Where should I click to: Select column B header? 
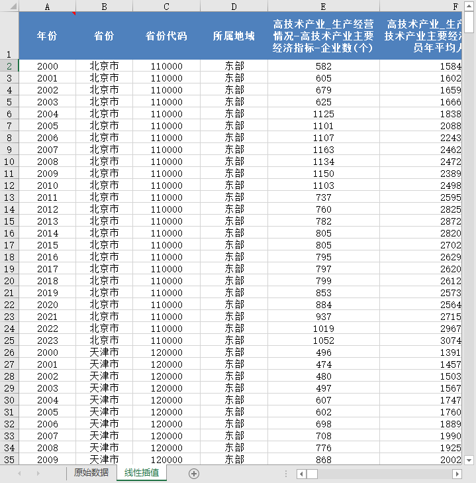point(104,6)
